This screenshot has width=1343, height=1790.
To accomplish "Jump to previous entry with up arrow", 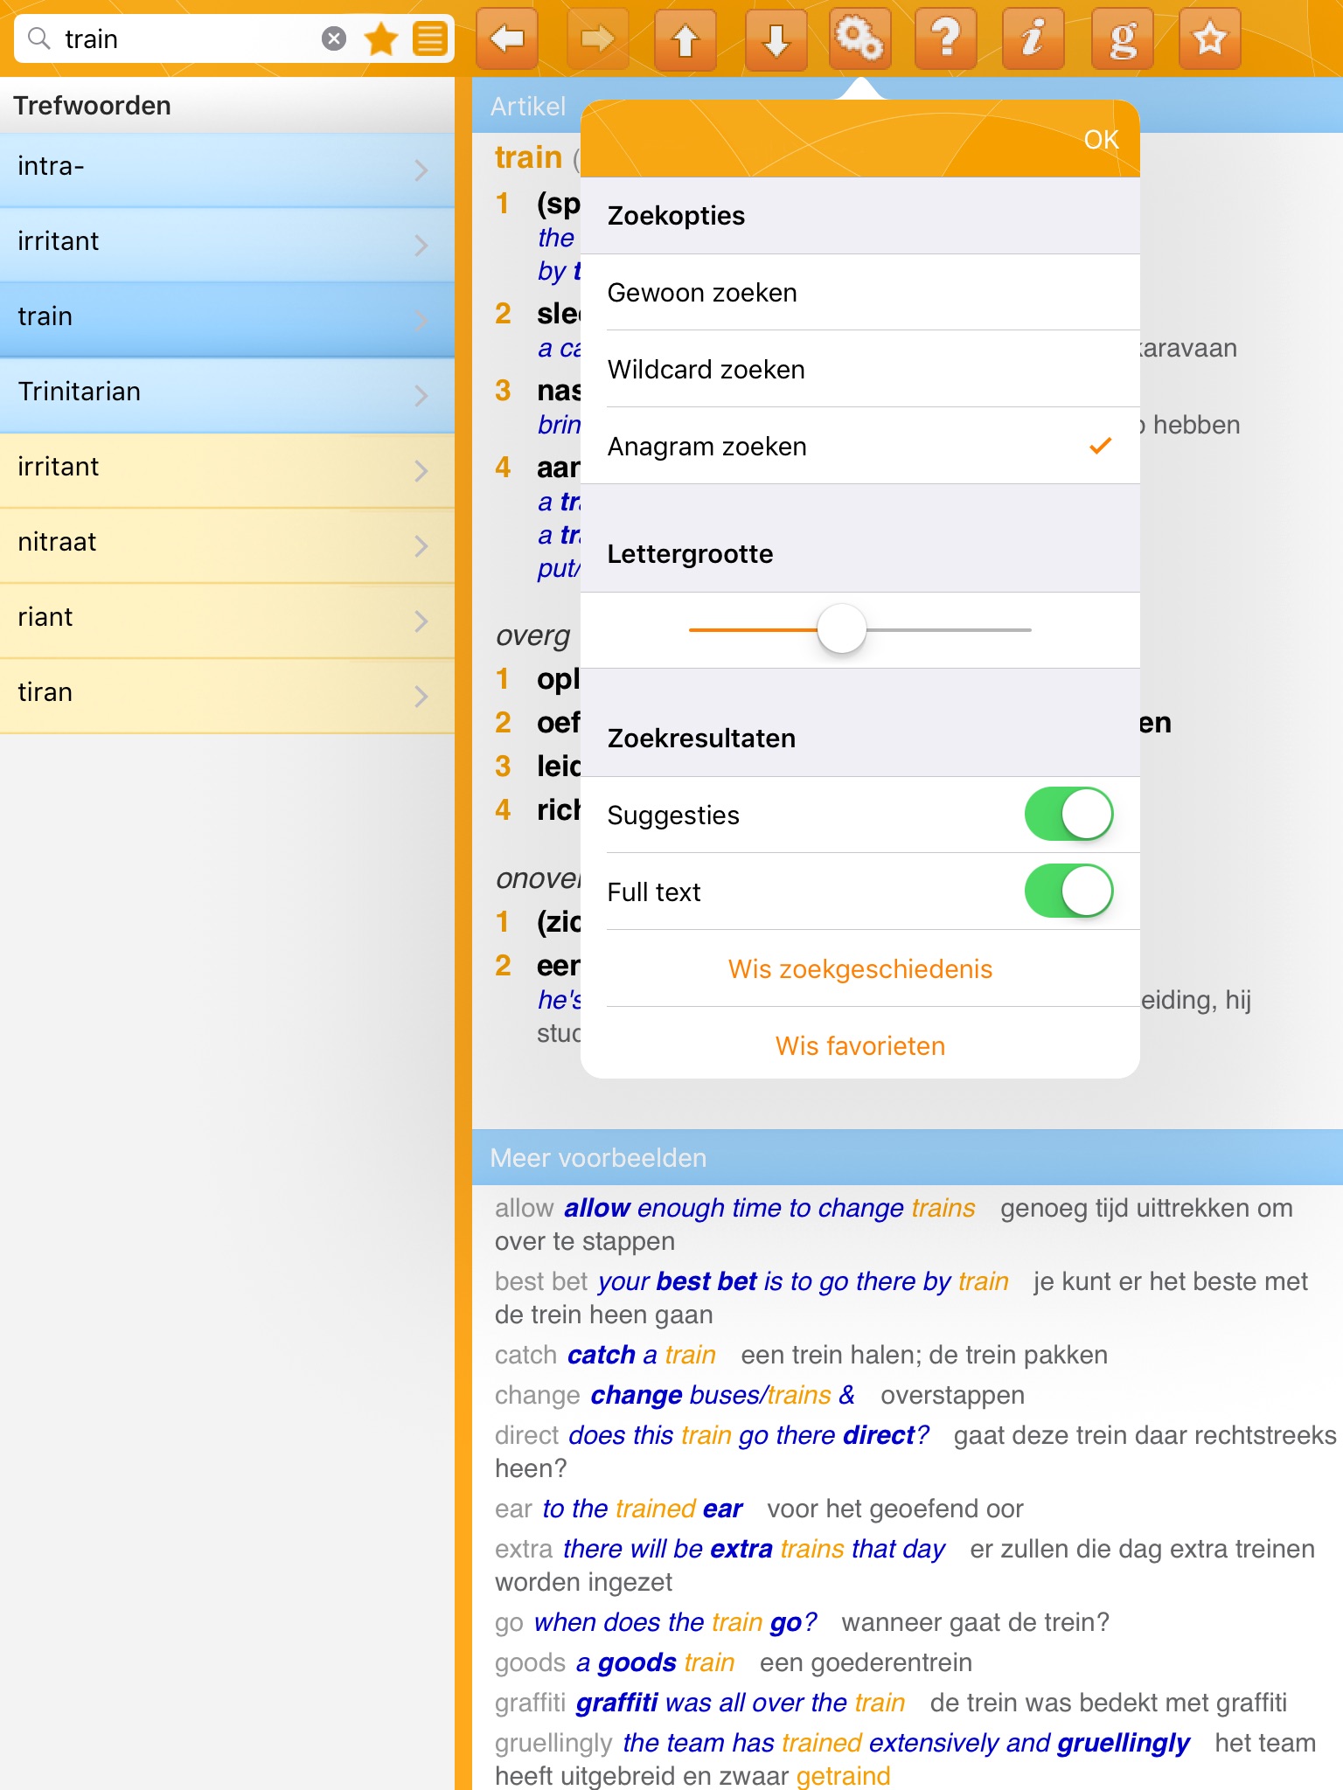I will coord(685,38).
